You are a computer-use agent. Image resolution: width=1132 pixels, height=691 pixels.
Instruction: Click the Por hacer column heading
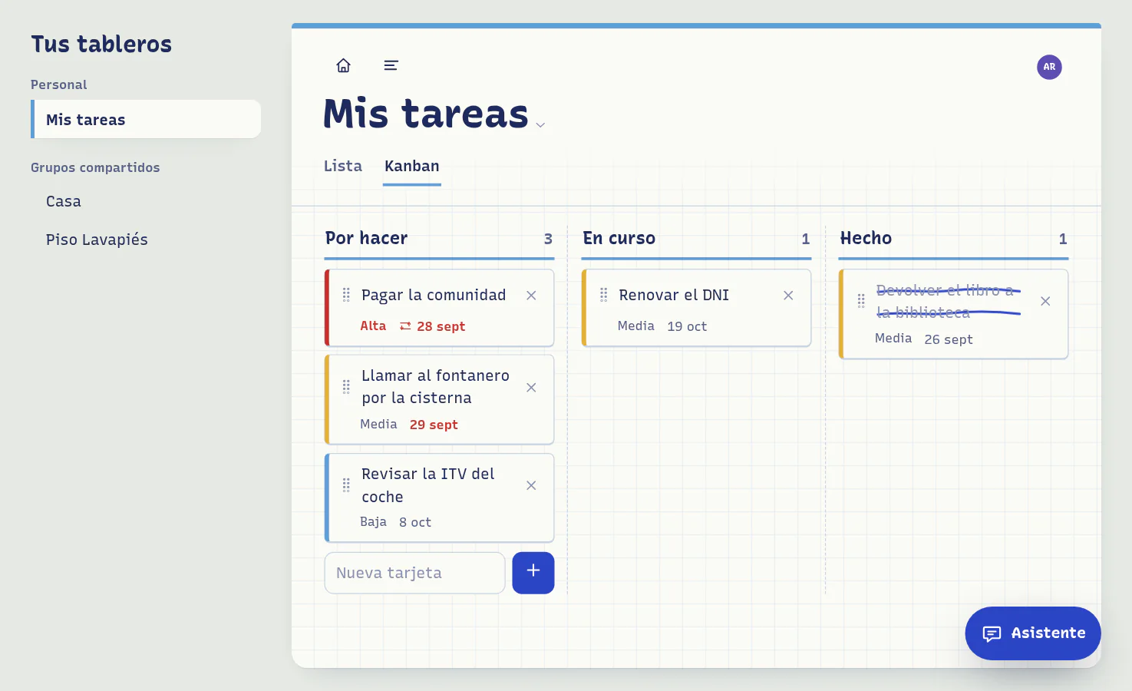point(366,238)
